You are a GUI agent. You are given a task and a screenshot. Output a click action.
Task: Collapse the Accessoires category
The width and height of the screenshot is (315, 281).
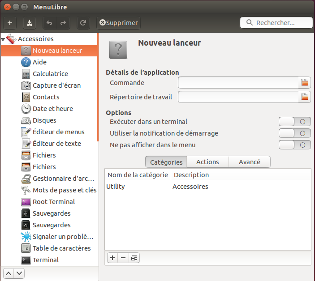[x=3, y=39]
